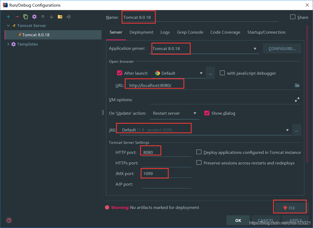Click the JMX port field
This screenshot has width=313, height=228.
pos(167,173)
